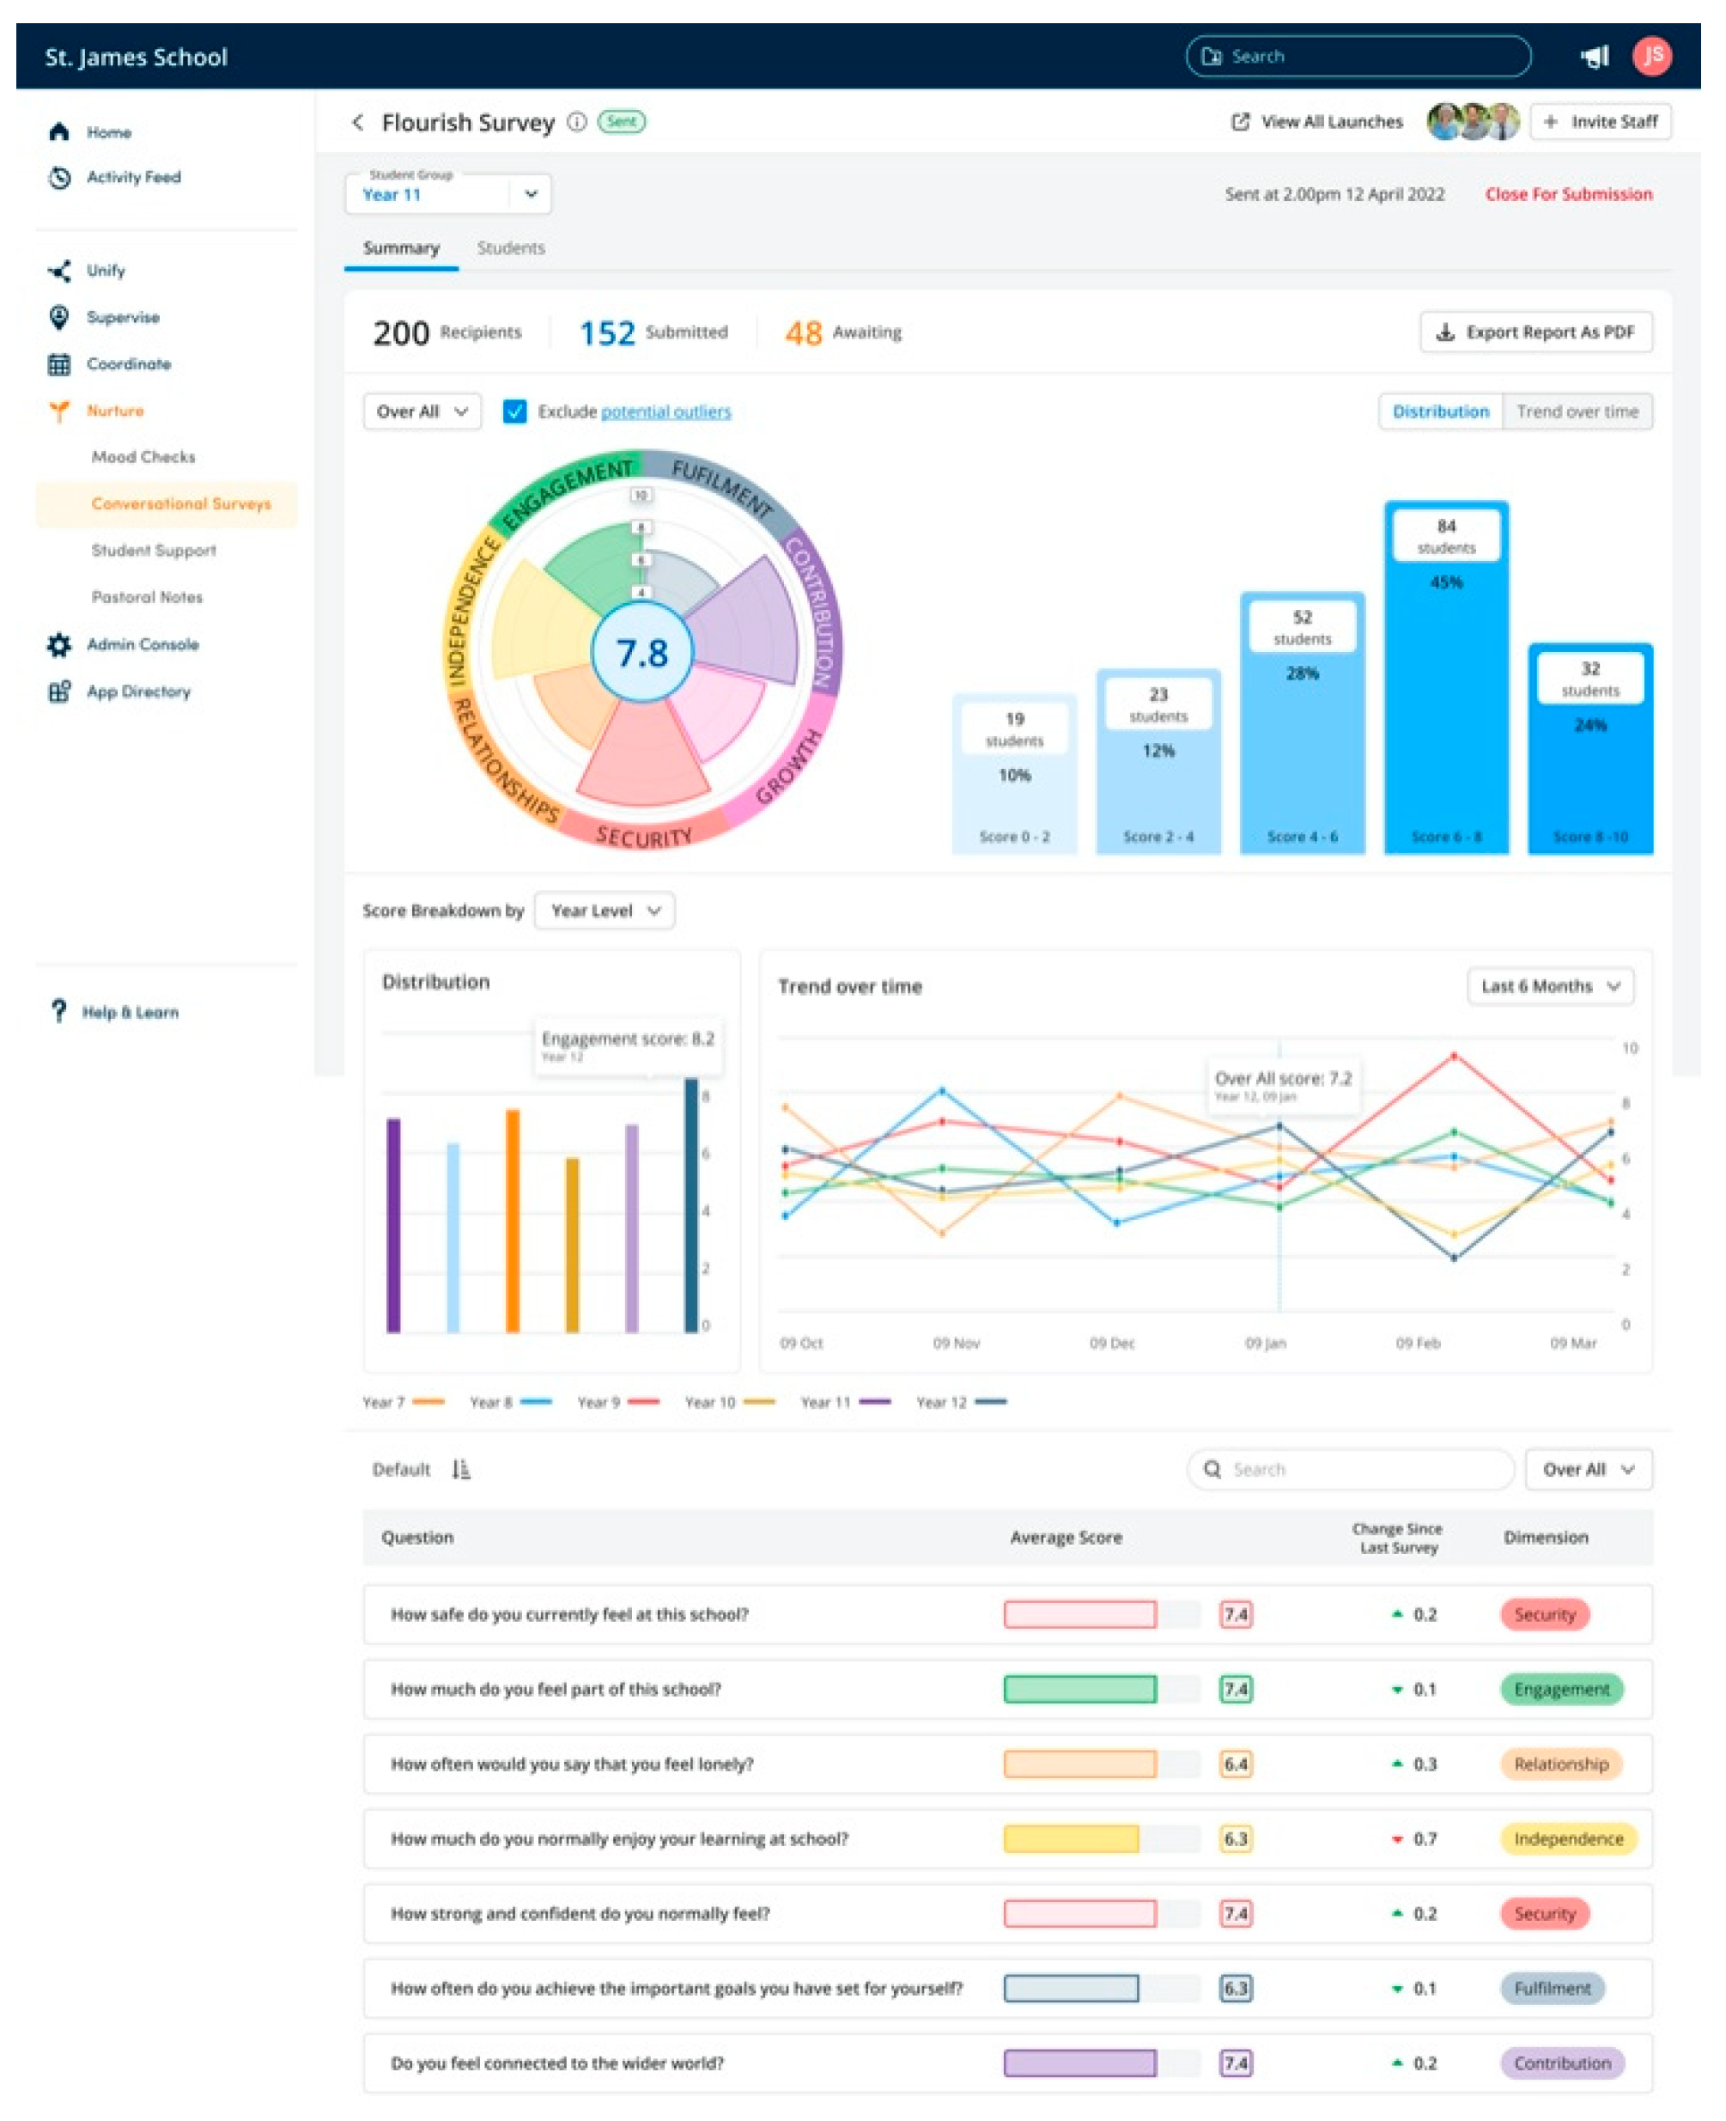Click the Help & Learn question mark

(x=58, y=1011)
